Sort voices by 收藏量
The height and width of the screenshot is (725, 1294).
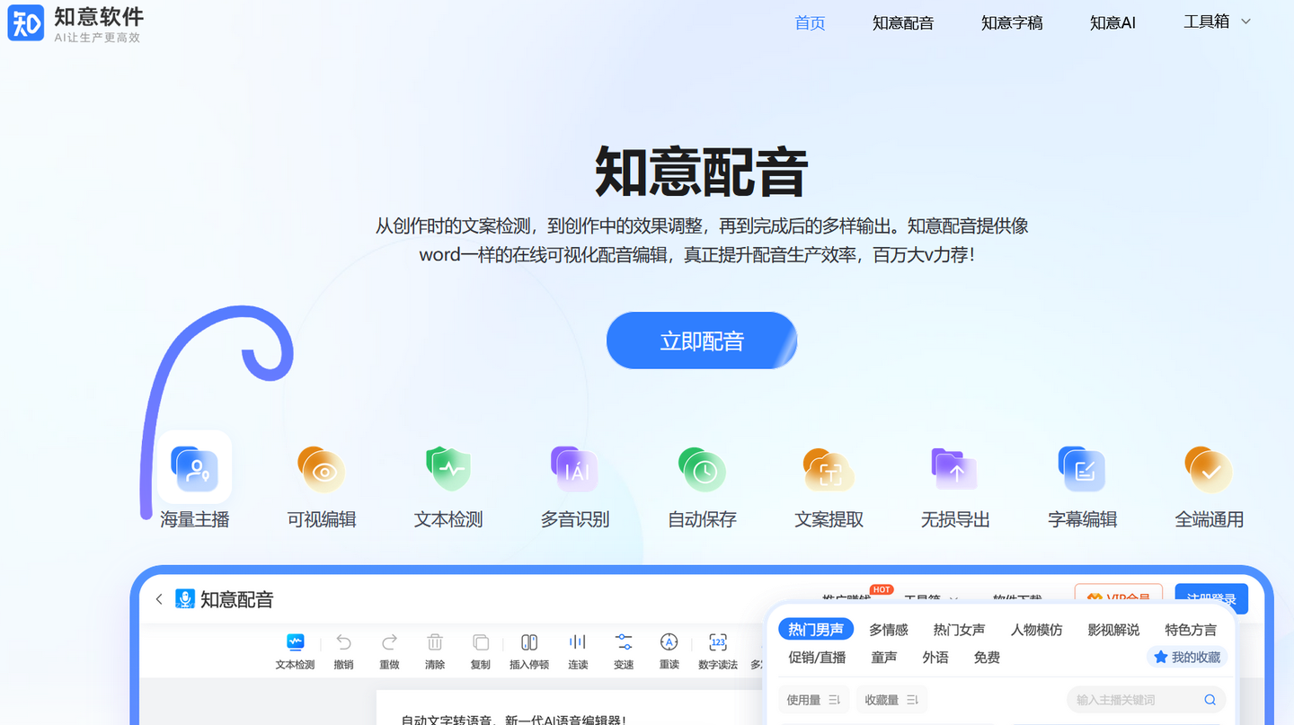pos(891,700)
